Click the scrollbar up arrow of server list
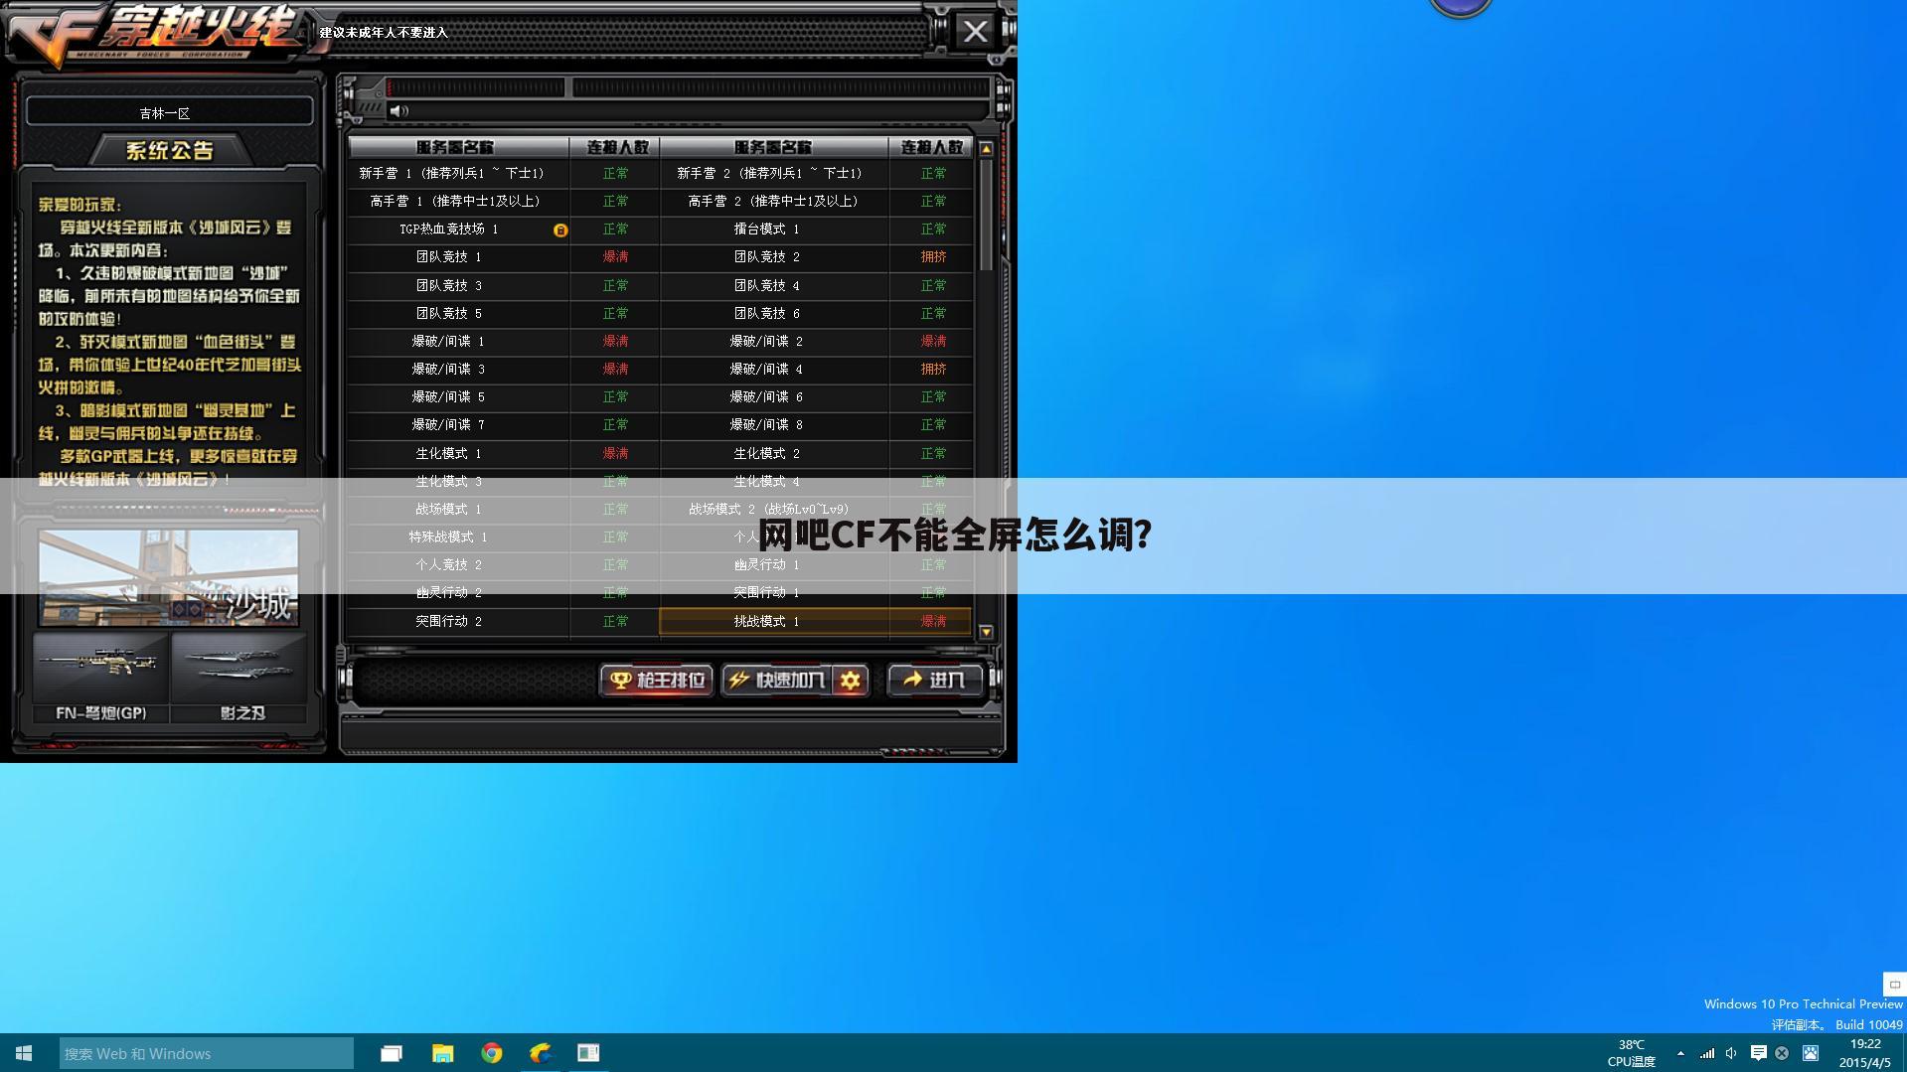This screenshot has height=1072, width=1907. click(985, 147)
